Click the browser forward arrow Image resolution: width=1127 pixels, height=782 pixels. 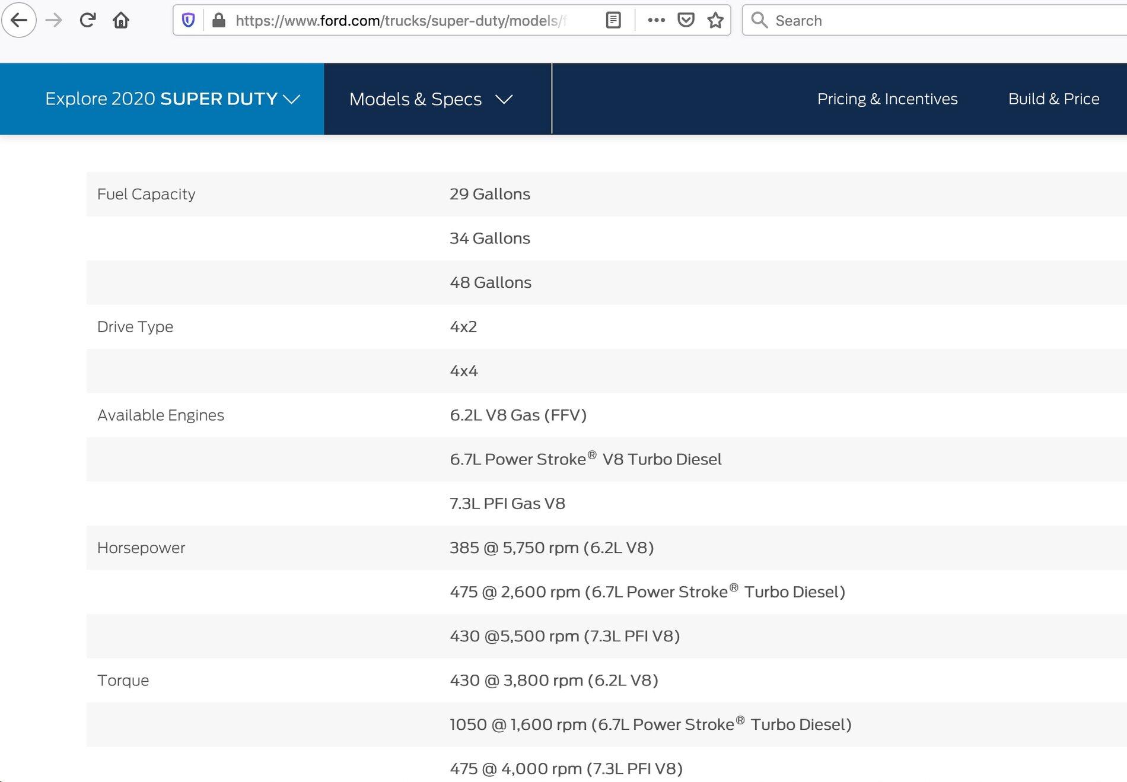coord(54,20)
